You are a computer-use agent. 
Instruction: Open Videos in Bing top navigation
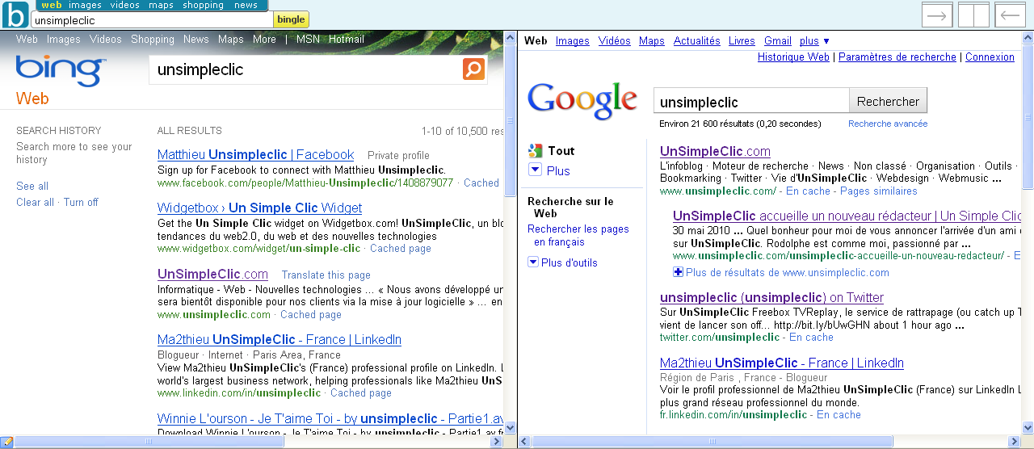coord(106,39)
